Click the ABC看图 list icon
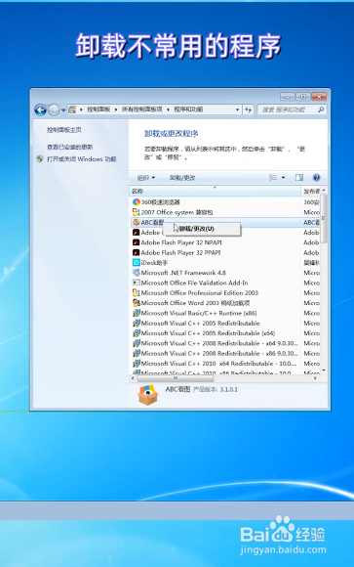This screenshot has width=354, height=567. pos(137,222)
